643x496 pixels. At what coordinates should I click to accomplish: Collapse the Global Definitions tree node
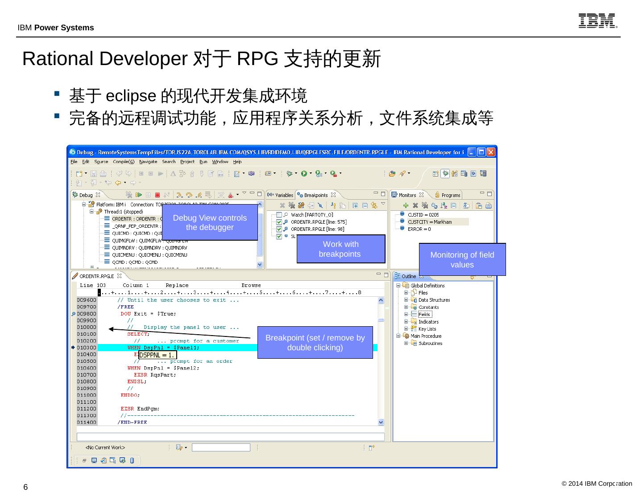coord(398,286)
